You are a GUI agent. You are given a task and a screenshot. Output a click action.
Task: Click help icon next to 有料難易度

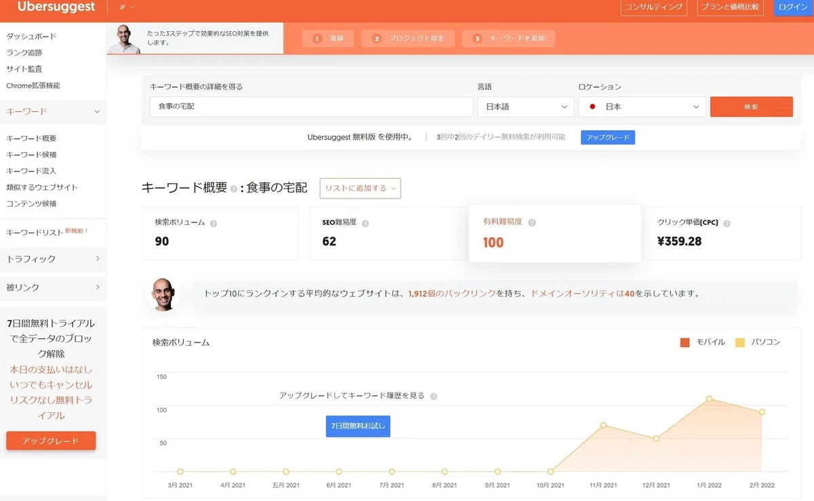tap(532, 222)
